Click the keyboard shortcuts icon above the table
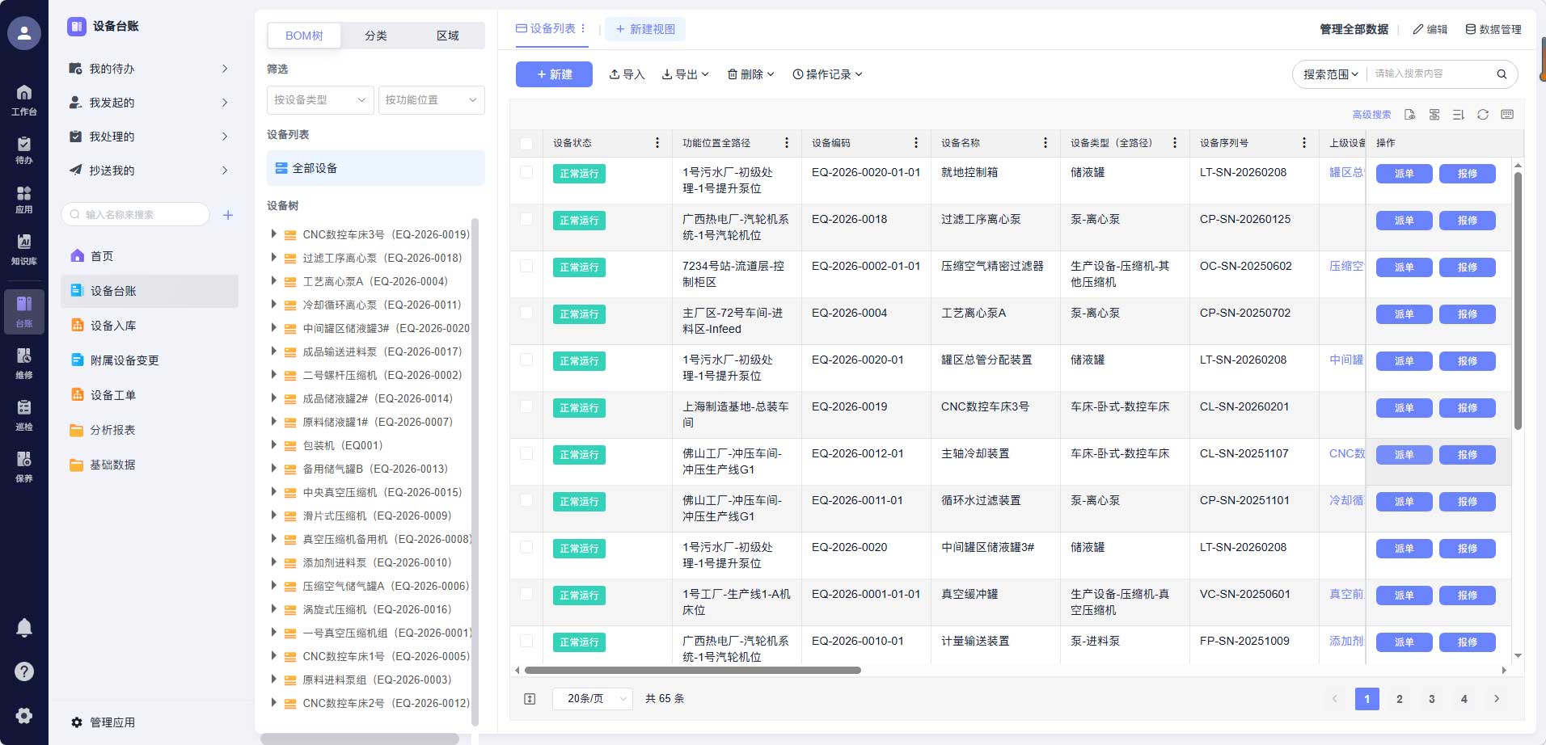This screenshot has height=745, width=1546. click(1506, 115)
